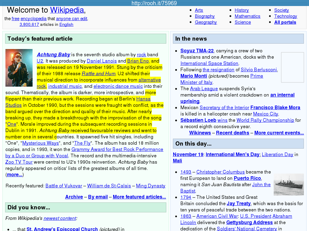Click the warship photo thumbnail
Viewport: 309px width, 231px height.
tap(288, 184)
